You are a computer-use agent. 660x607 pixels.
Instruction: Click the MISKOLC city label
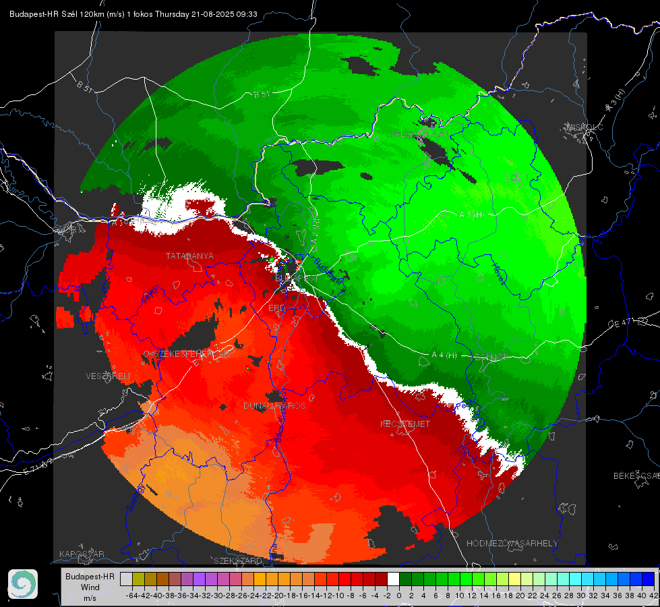pyautogui.click(x=584, y=127)
